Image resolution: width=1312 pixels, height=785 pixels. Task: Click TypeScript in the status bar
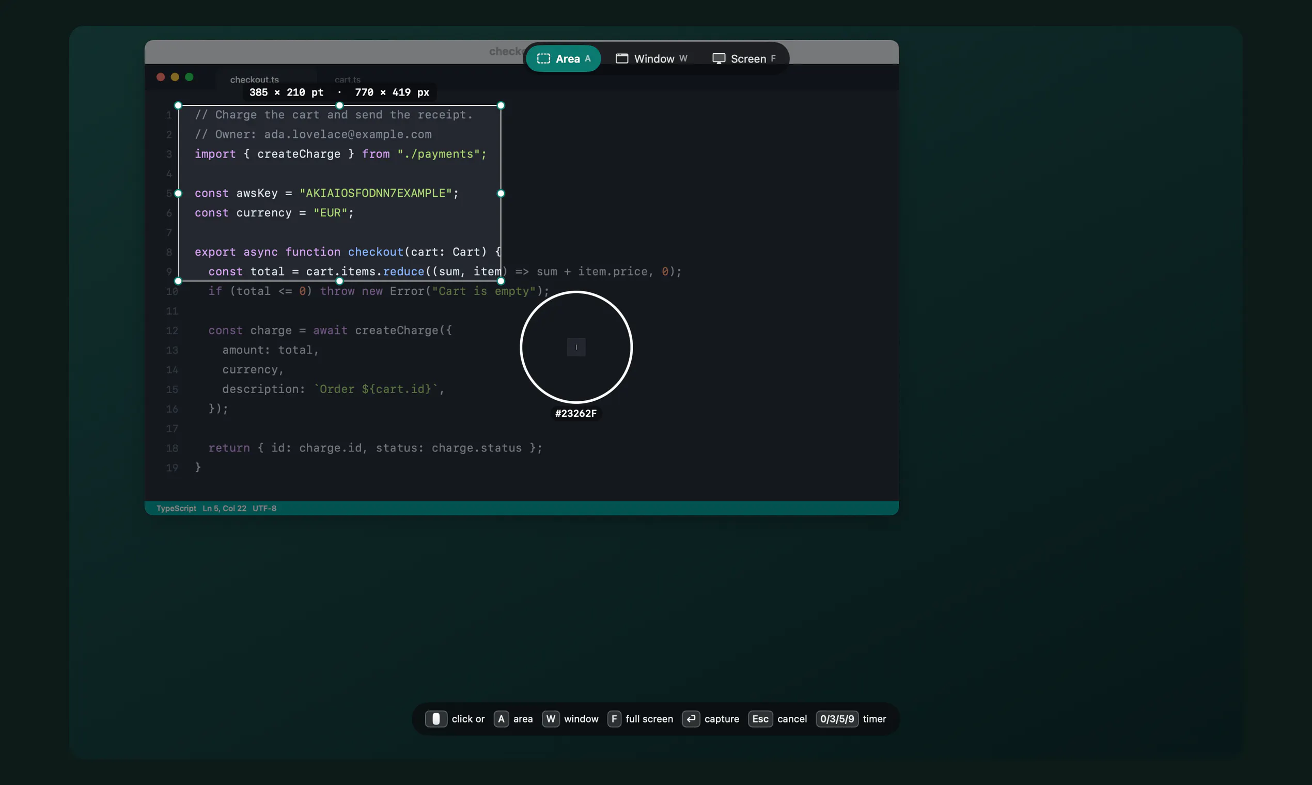pos(176,508)
